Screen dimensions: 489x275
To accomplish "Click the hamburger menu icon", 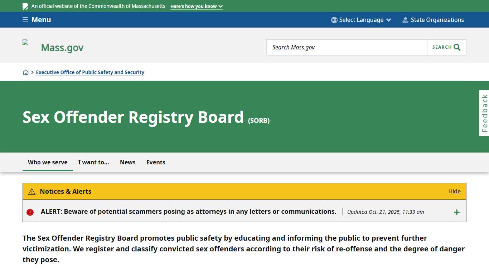I will pyautogui.click(x=25, y=19).
